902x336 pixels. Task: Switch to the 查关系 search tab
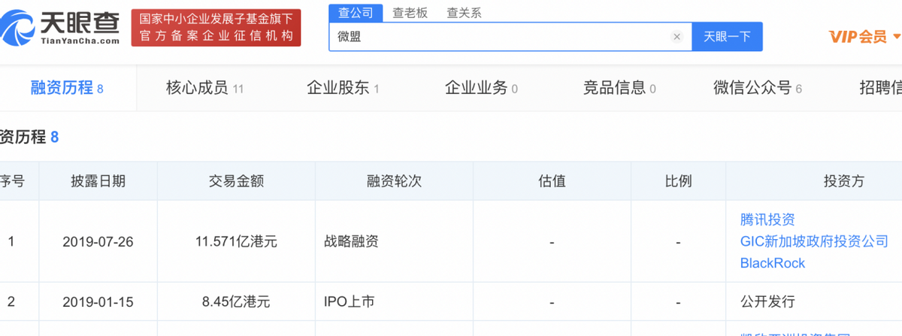[464, 13]
